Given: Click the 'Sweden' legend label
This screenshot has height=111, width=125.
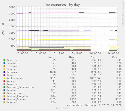Looking at the screenshot, I should pos(11,90).
